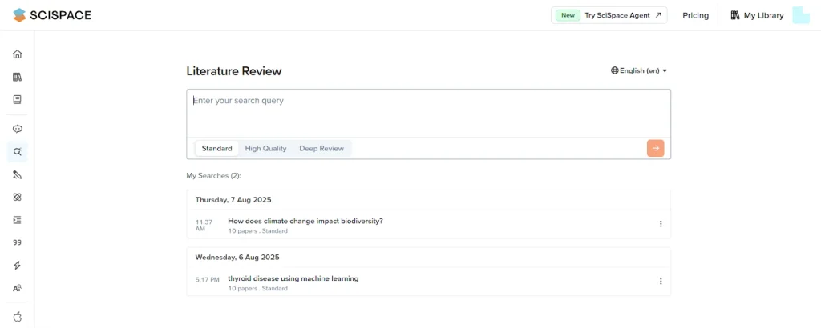Open the AI text detector sidebar icon
This screenshot has height=328, width=821.
coord(18,288)
